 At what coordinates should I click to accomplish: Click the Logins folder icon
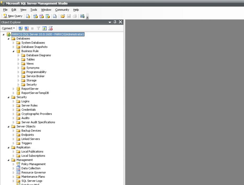click(x=18, y=101)
